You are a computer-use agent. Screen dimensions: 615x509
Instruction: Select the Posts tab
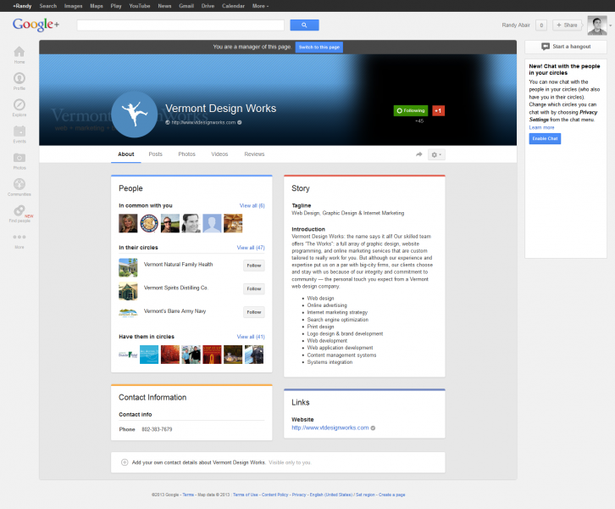click(155, 154)
